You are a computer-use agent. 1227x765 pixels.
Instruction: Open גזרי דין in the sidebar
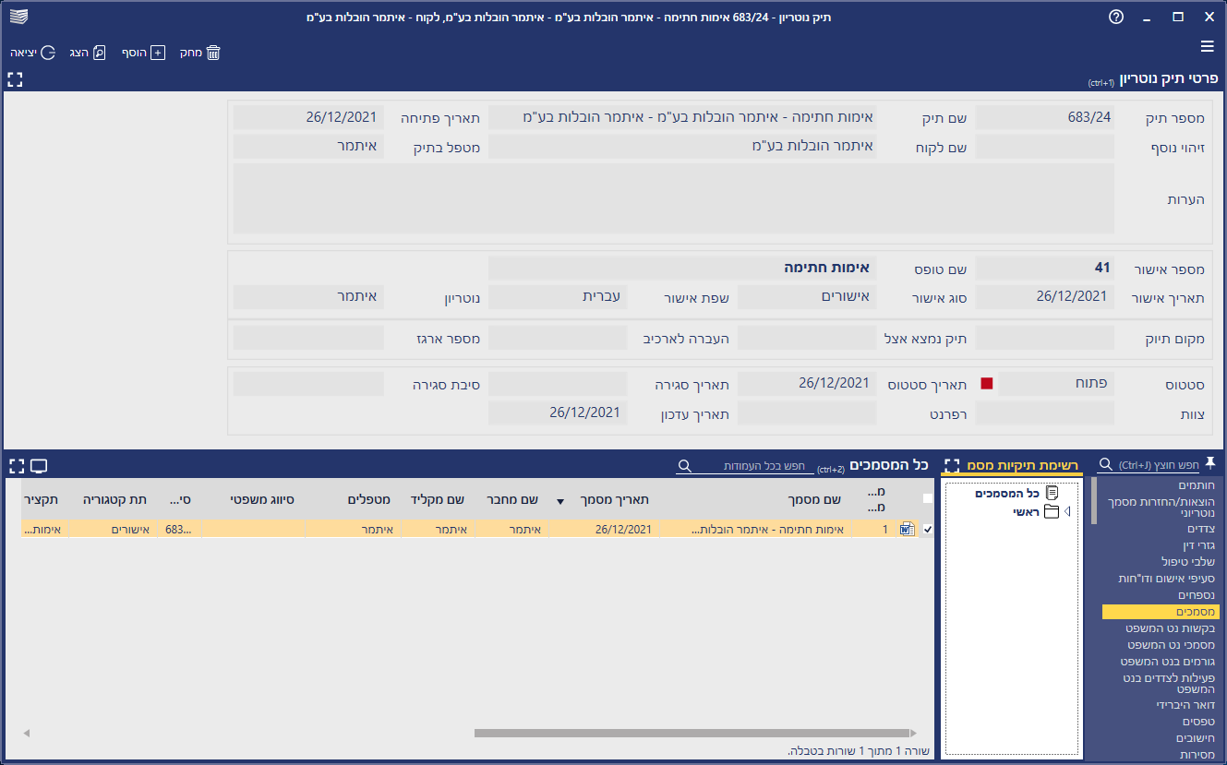pyautogui.click(x=1200, y=544)
